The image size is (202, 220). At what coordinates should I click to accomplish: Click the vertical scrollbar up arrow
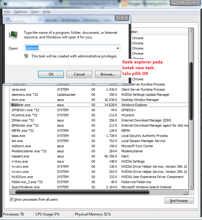(191, 31)
